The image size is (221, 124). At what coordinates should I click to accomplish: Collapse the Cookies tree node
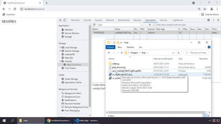point(60,61)
